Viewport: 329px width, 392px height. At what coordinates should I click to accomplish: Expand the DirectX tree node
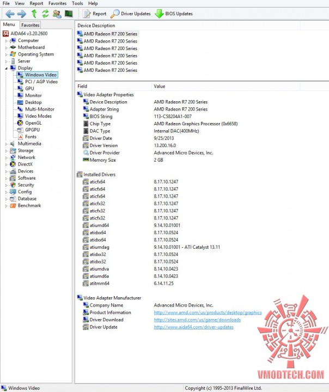pos(7,164)
